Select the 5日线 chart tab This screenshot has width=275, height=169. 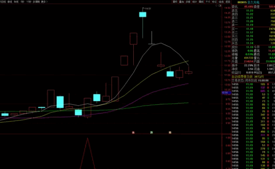tap(3, 2)
